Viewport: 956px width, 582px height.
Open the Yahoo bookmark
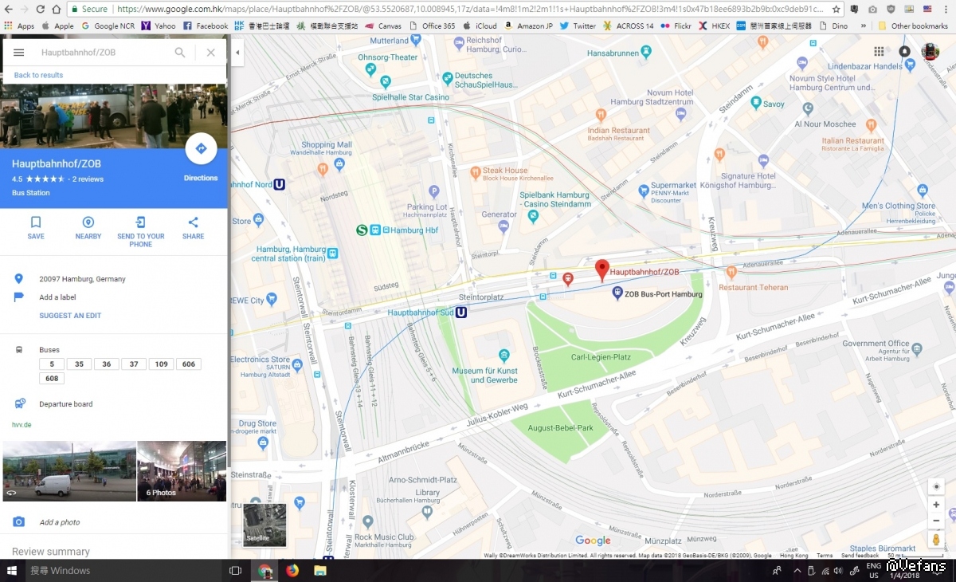159,26
